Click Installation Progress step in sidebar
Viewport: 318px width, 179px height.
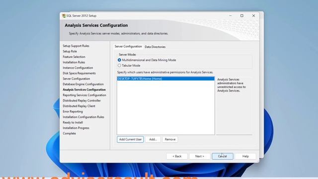click(76, 128)
